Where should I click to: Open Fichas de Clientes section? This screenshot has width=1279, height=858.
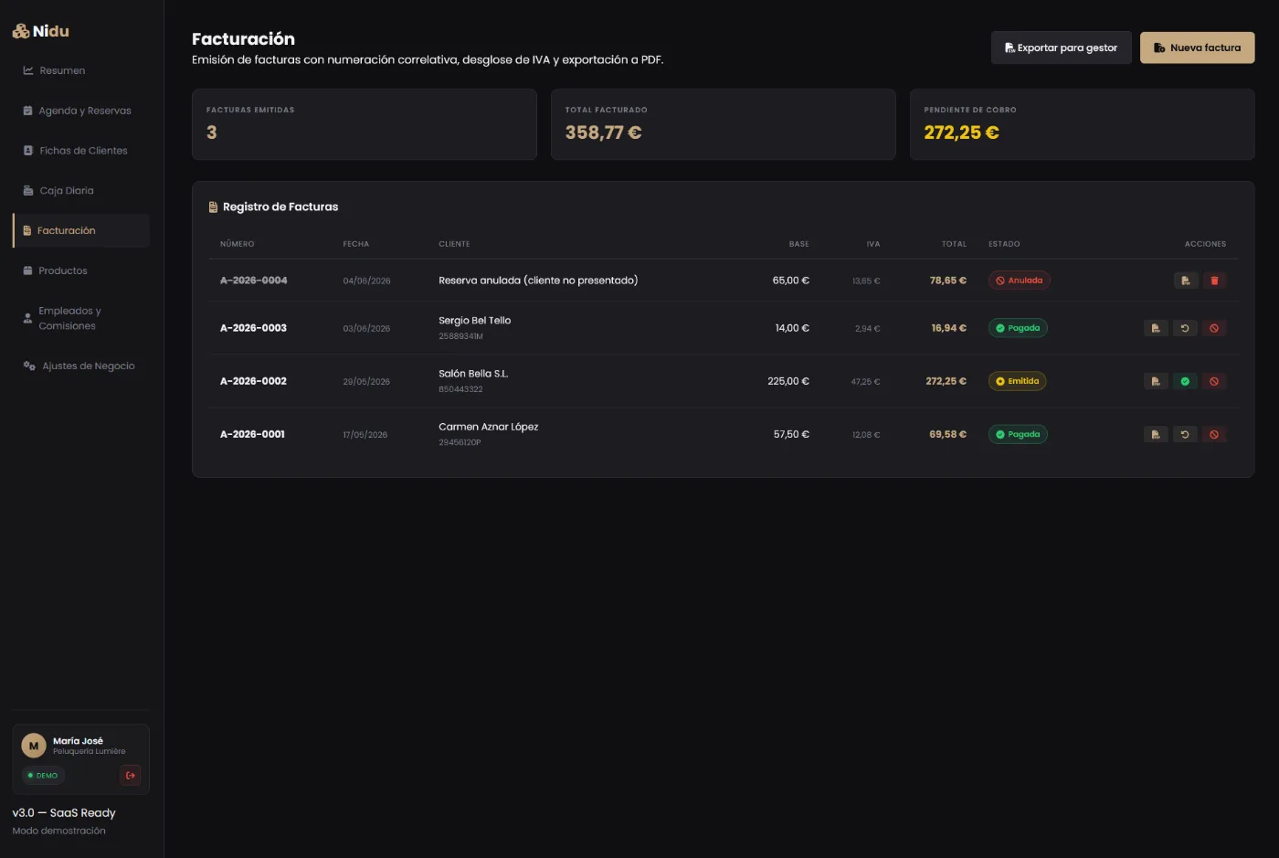(80, 151)
